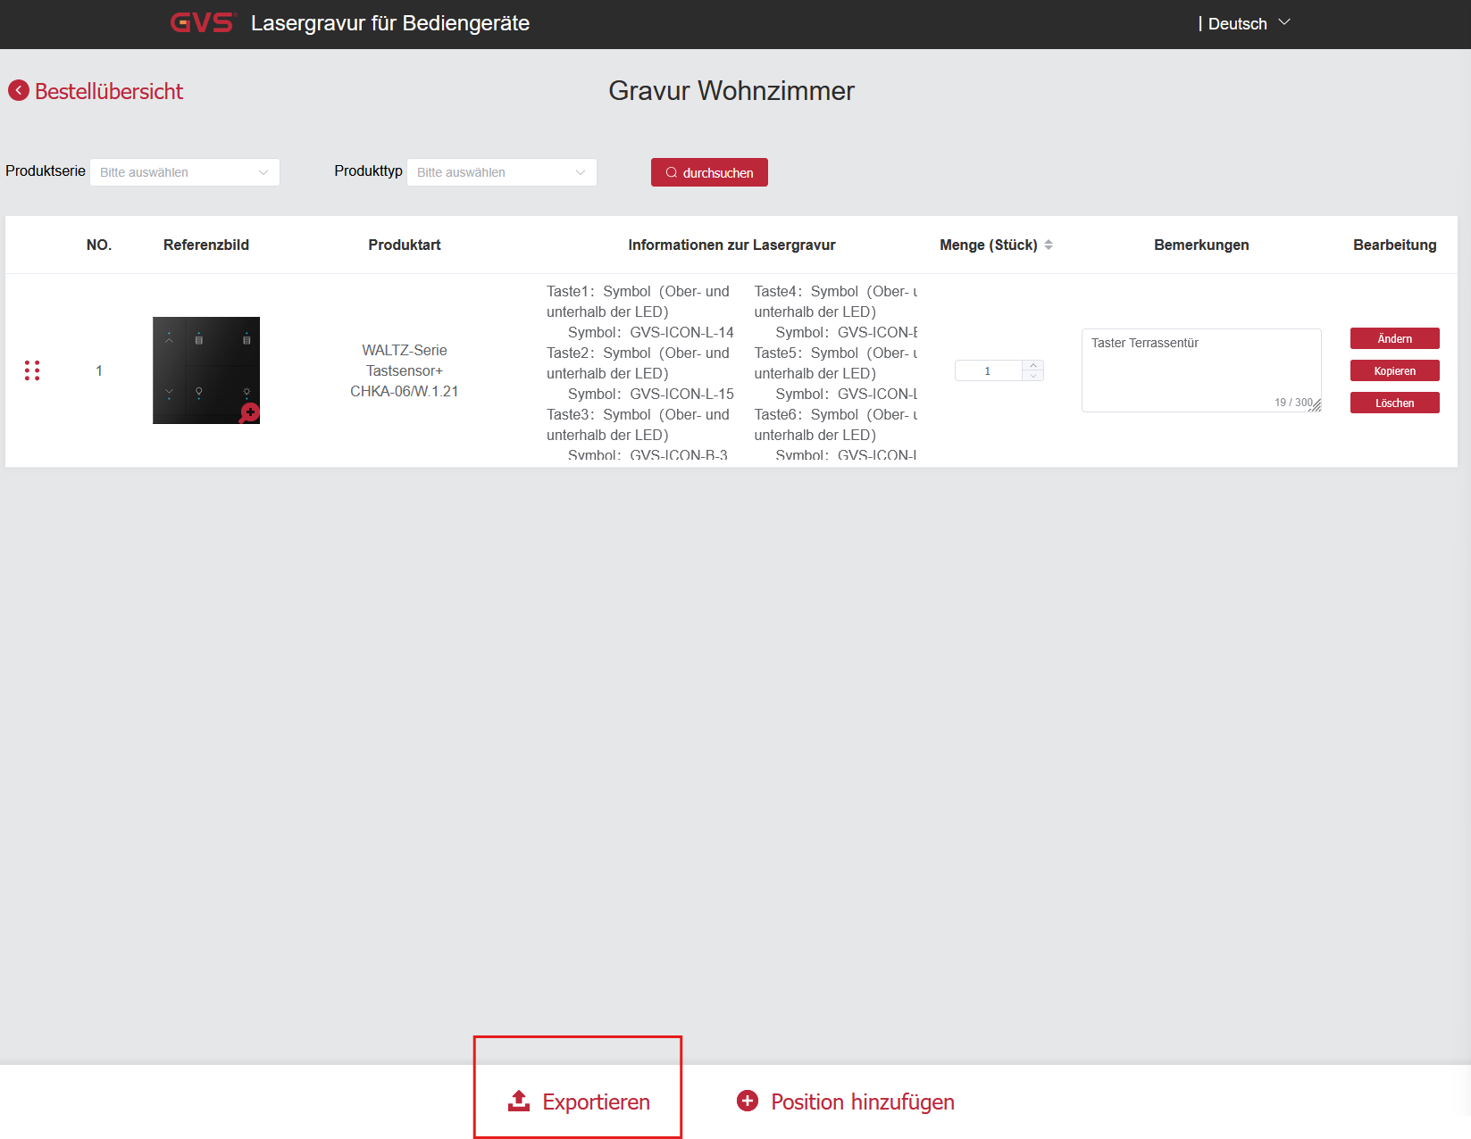Increase quantity with the up stepper arrow

1033,365
